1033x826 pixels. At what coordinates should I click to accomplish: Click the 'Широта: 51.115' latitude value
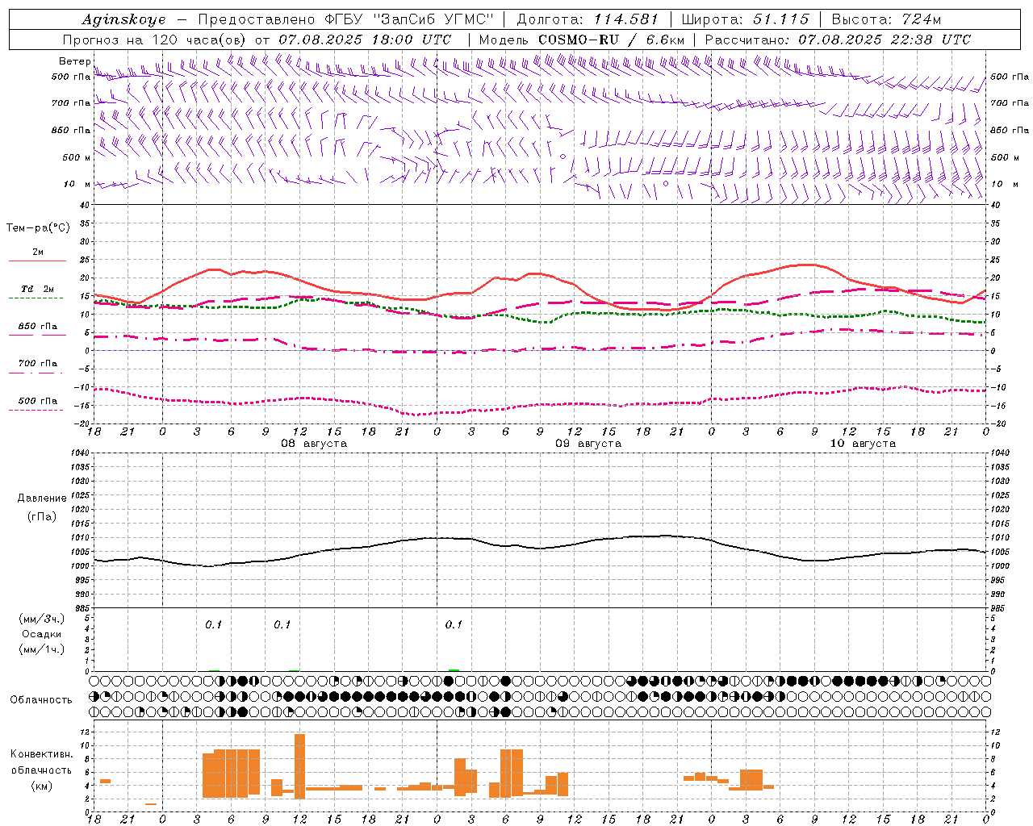pos(745,19)
